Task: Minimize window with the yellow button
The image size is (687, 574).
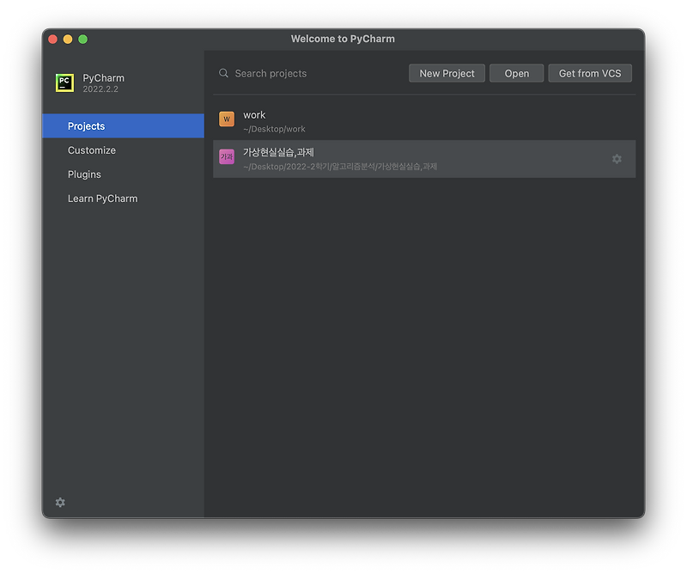Action: (x=68, y=39)
